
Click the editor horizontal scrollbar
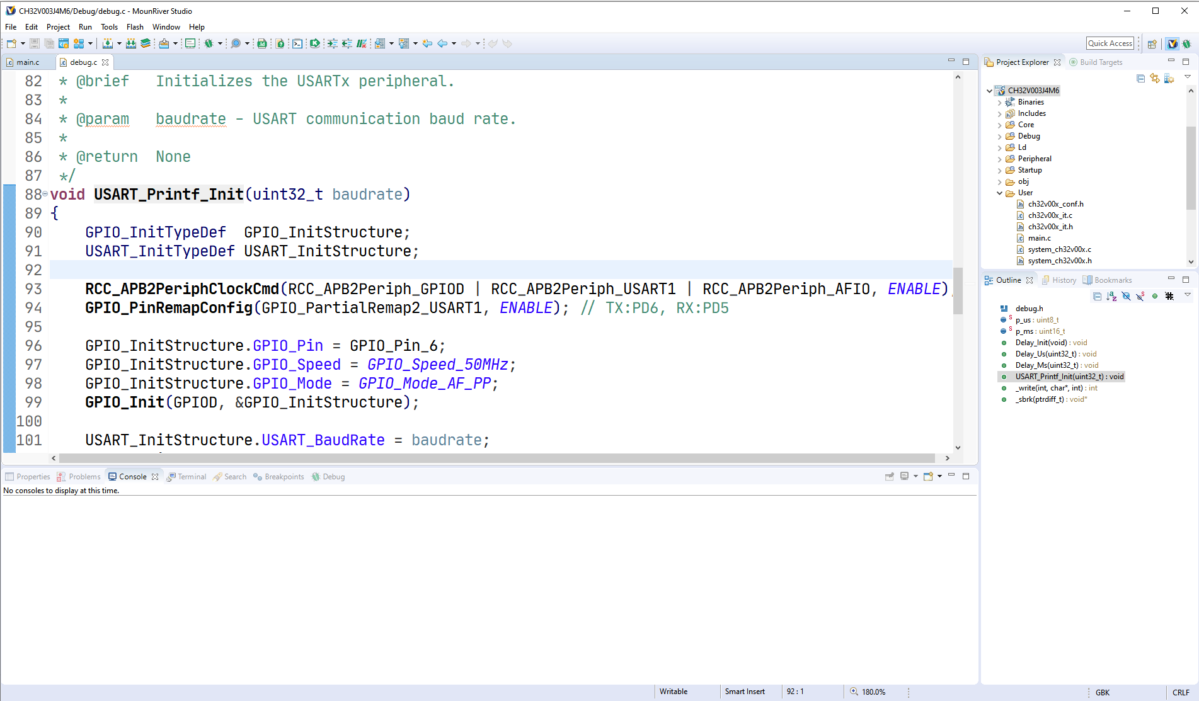point(496,458)
